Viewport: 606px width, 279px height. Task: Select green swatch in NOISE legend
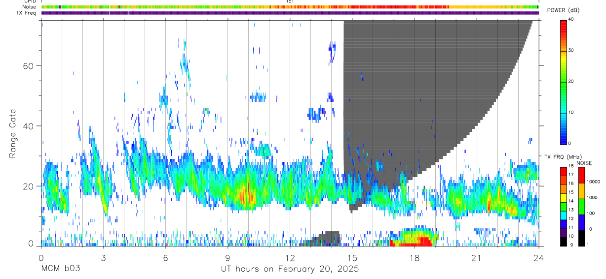coord(581,207)
